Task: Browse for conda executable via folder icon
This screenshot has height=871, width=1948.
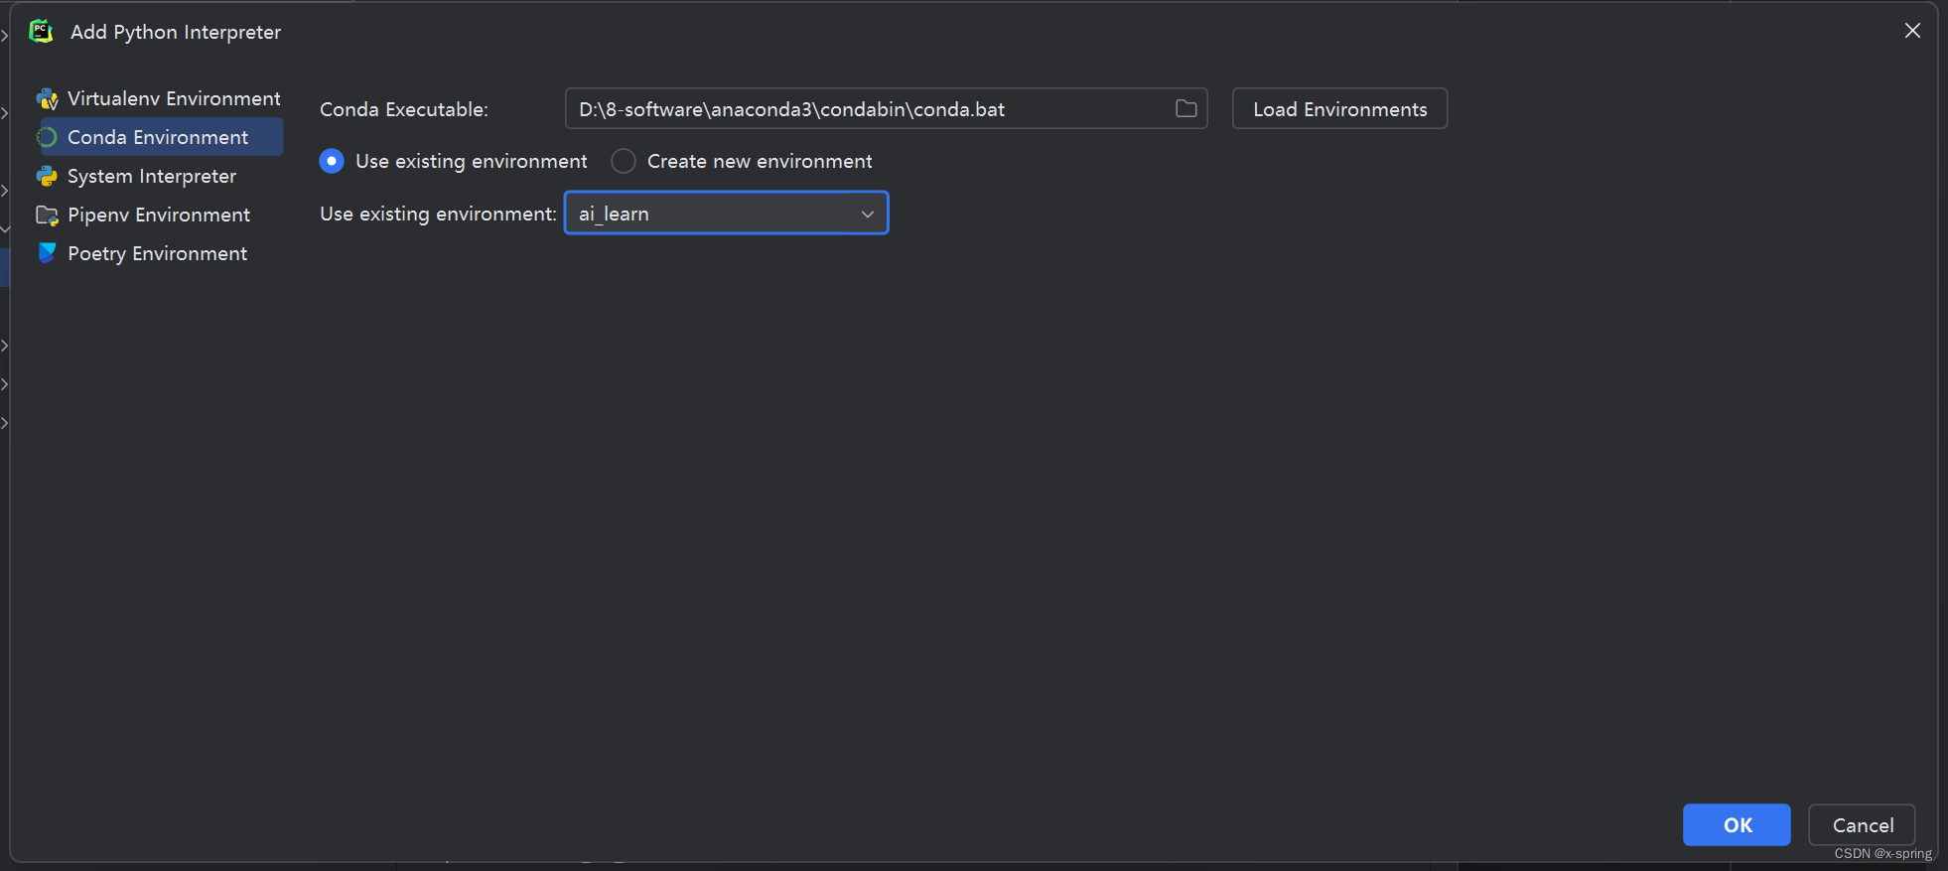Action: coord(1185,109)
